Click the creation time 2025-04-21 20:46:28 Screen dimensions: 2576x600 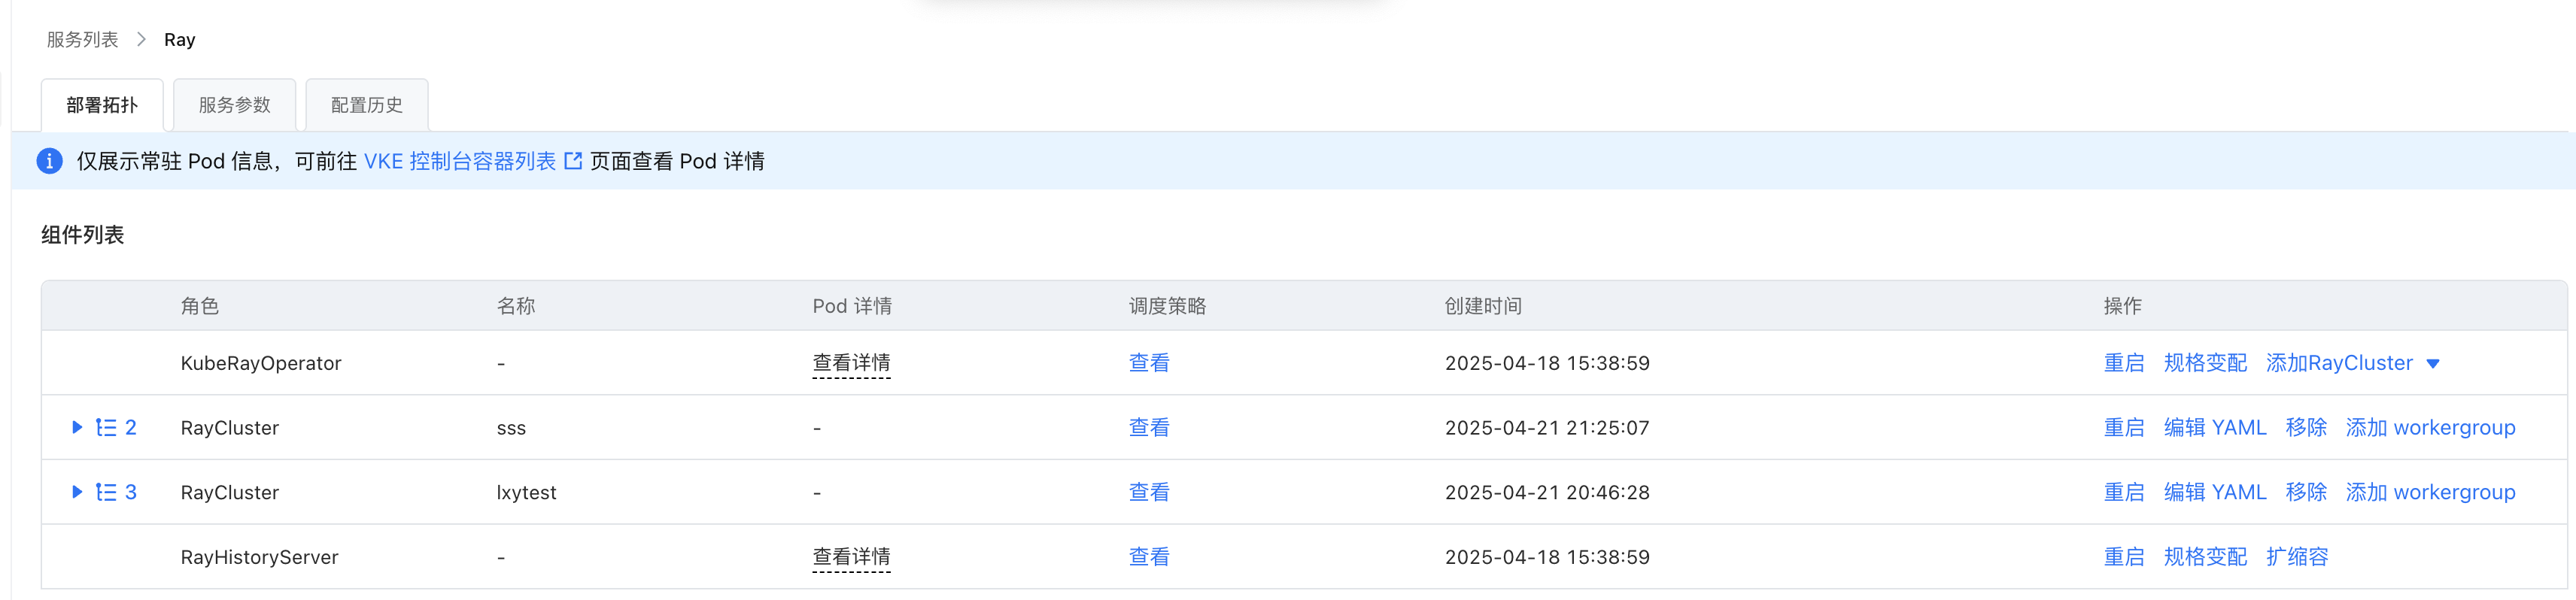click(1547, 493)
